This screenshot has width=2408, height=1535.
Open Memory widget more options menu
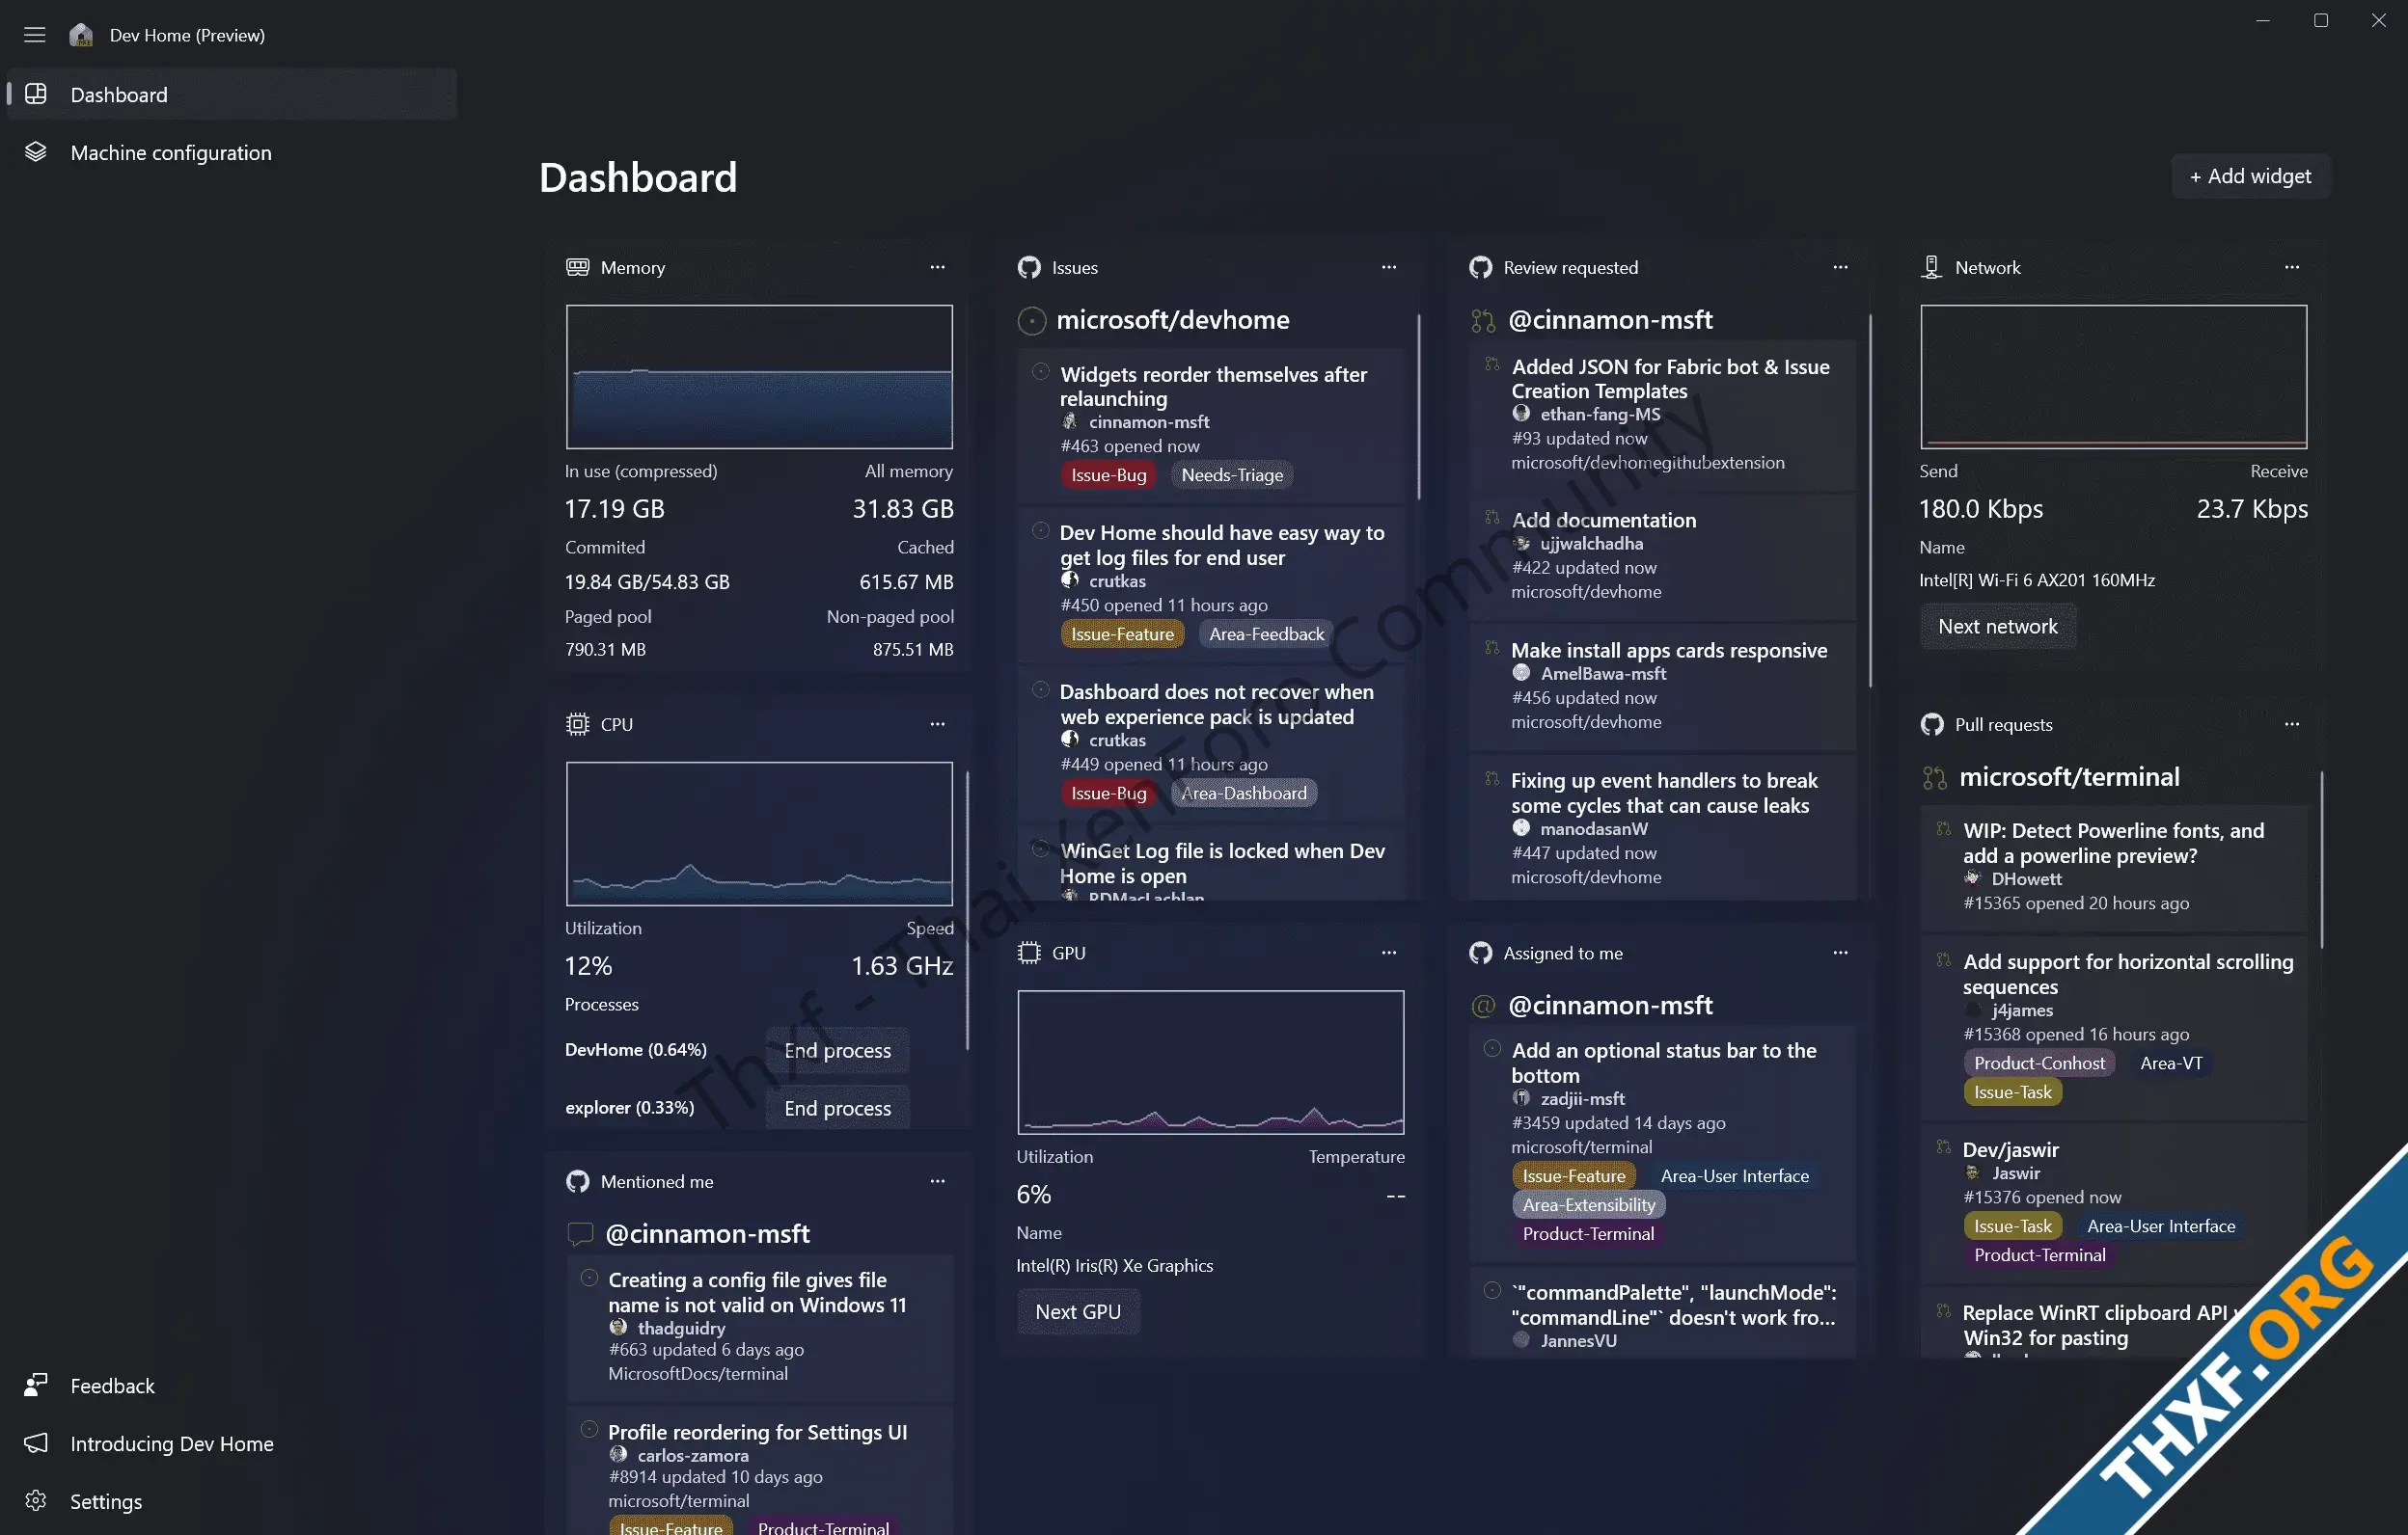coord(937,267)
